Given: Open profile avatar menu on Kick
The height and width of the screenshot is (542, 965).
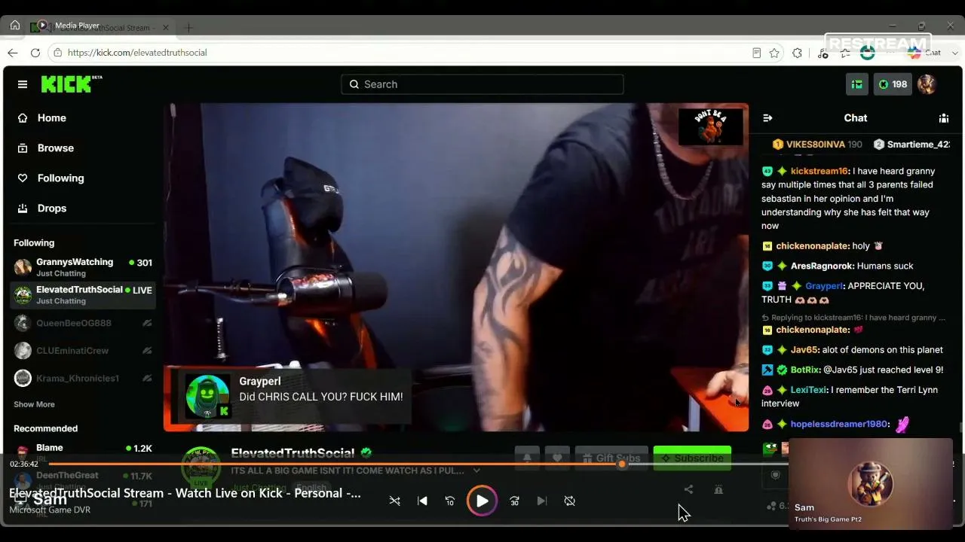Looking at the screenshot, I should (927, 84).
